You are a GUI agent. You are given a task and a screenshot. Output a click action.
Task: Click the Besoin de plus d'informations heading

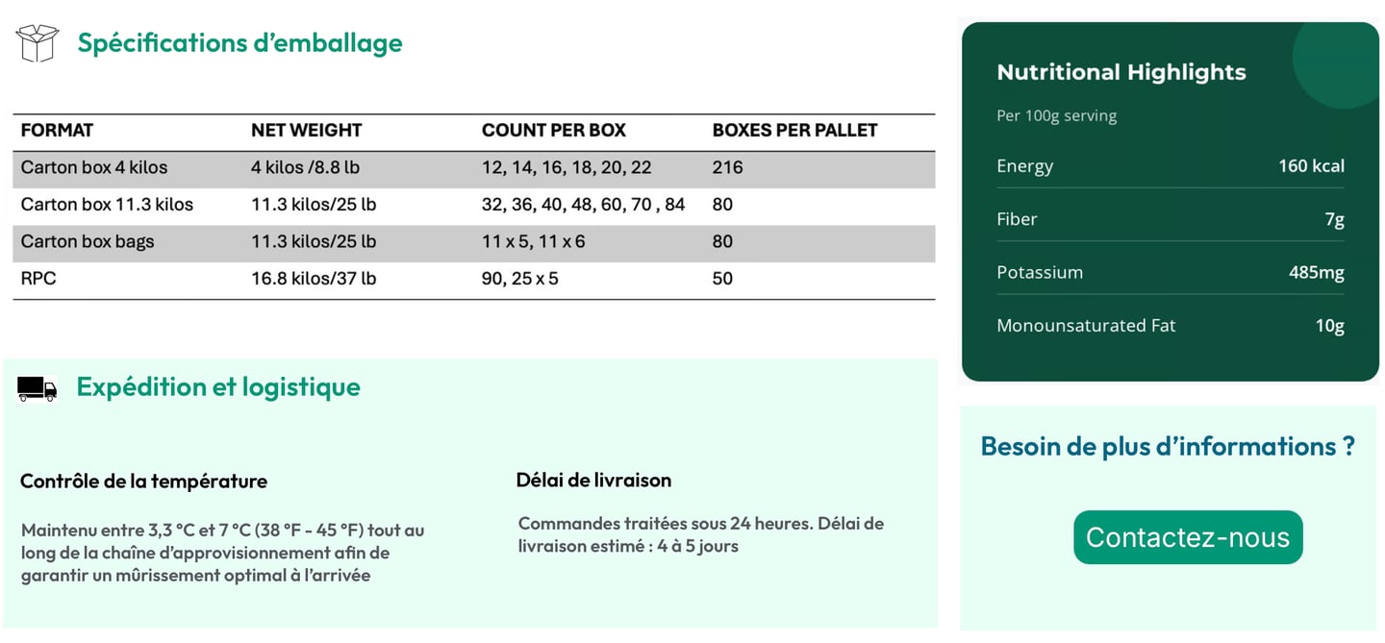click(1168, 447)
